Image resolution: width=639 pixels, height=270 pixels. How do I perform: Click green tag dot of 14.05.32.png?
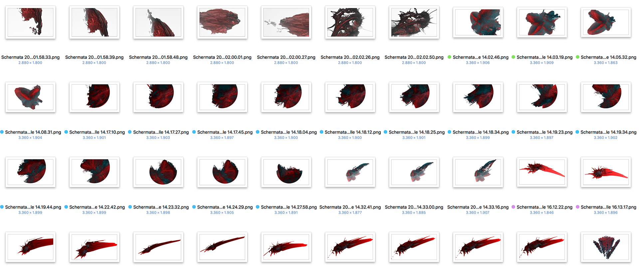[577, 57]
